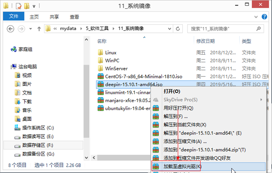Image resolution: width=272 pixels, height=173 pixels.
Task: Click the Back navigation arrow
Action: click(10, 29)
